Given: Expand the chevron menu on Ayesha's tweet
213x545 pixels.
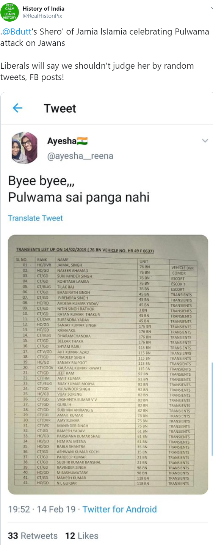Looking at the screenshot, I should [x=205, y=141].
